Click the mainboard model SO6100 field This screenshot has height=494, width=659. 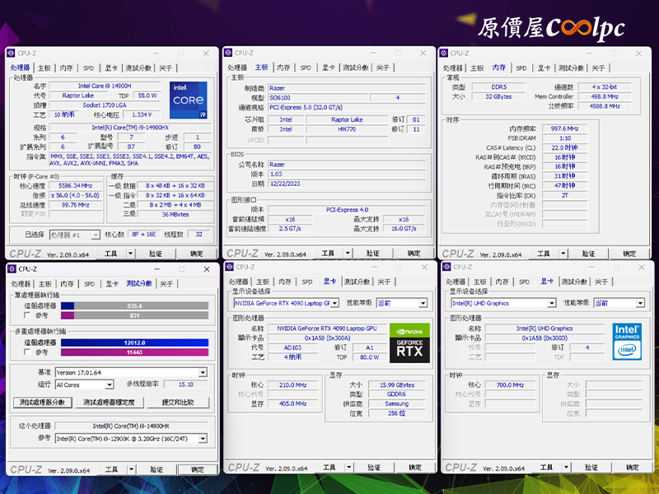[x=318, y=97]
